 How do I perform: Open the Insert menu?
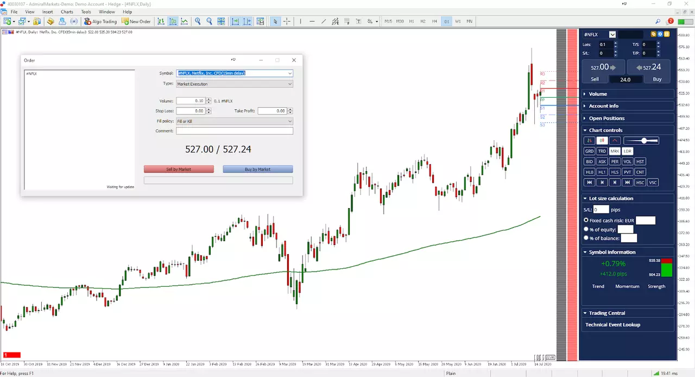pyautogui.click(x=47, y=11)
